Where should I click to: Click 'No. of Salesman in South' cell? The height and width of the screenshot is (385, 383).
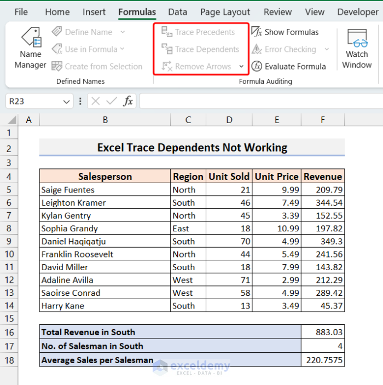point(170,346)
